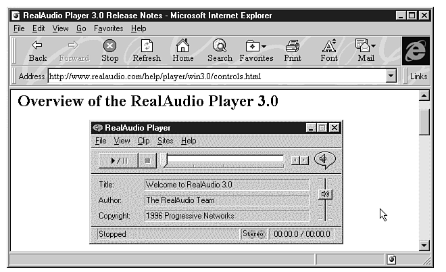Expand the Address bar dropdown arrow
Screen dimensions: 446x272
(x=391, y=76)
